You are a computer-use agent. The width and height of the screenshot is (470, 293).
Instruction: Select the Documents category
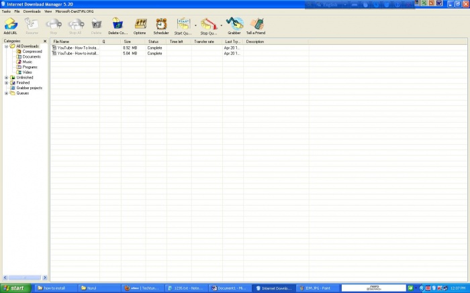32,56
